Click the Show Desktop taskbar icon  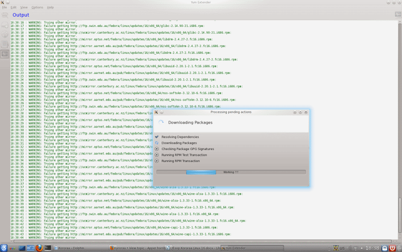click(22, 248)
